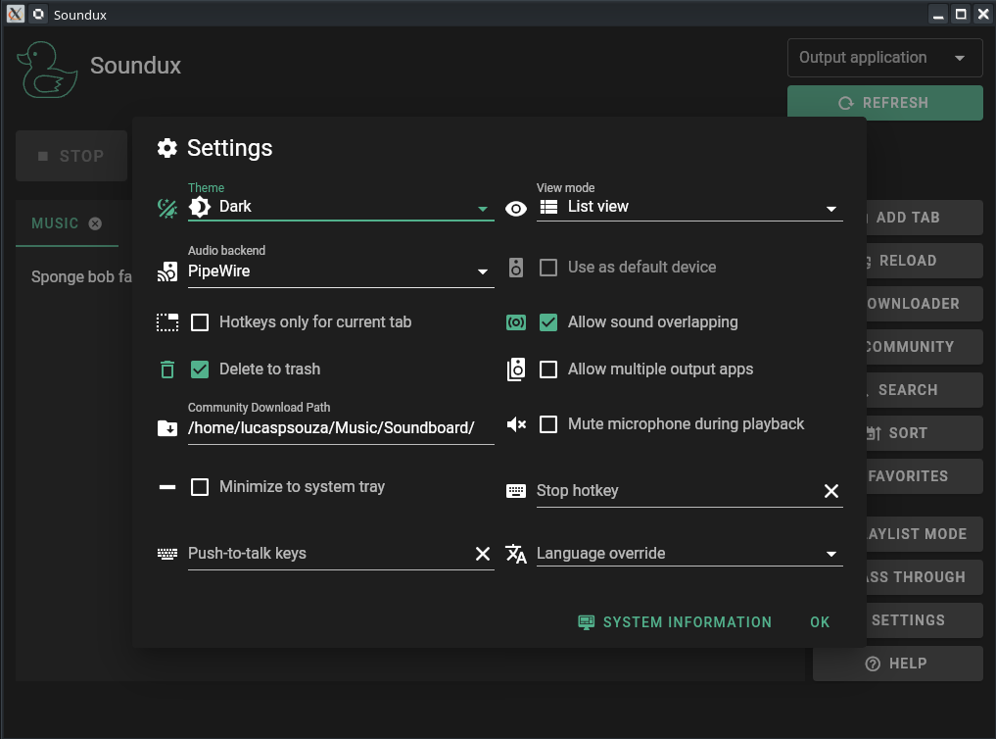Disable Allow sound overlapping
Viewport: 996px width, 739px height.
coord(548,322)
